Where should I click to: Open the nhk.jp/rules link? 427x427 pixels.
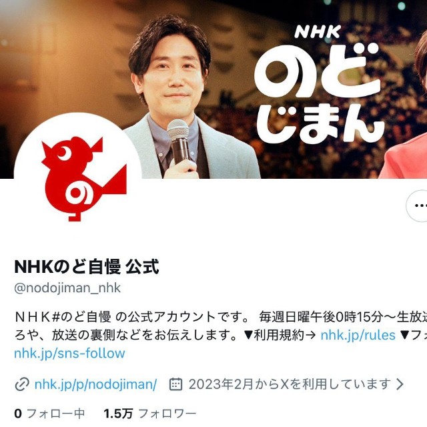358,335
